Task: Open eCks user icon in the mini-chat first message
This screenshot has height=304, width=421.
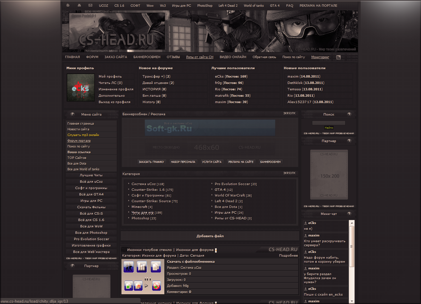Action: tap(306, 223)
